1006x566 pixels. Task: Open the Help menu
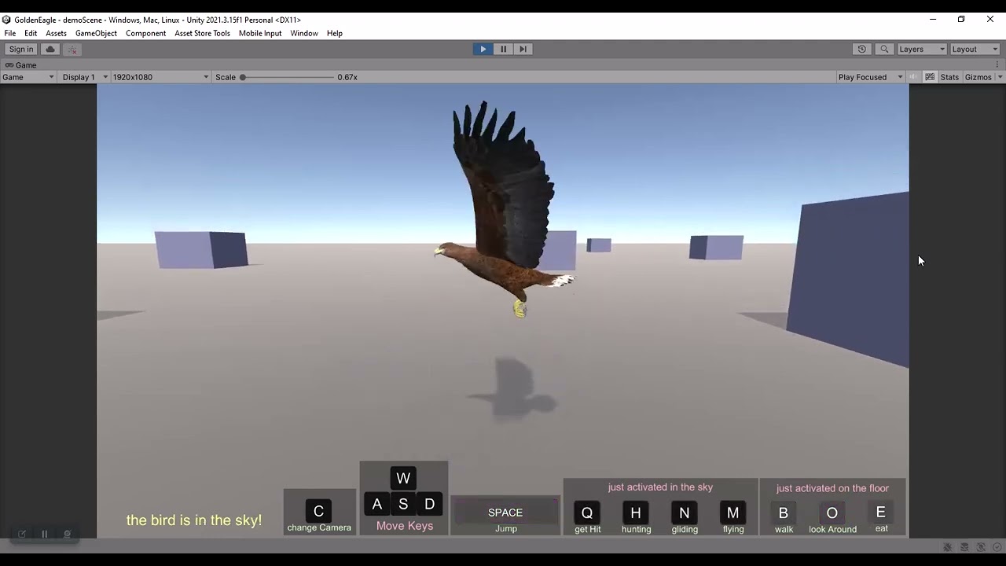335,33
